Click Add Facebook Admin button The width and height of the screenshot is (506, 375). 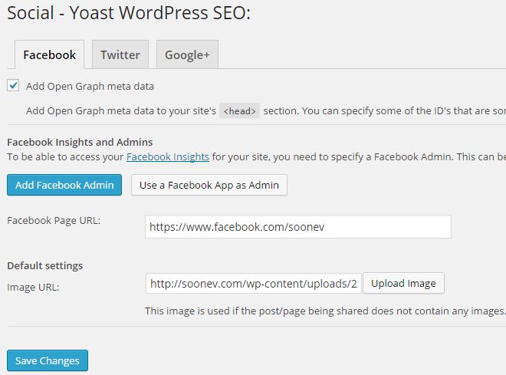[x=64, y=185]
